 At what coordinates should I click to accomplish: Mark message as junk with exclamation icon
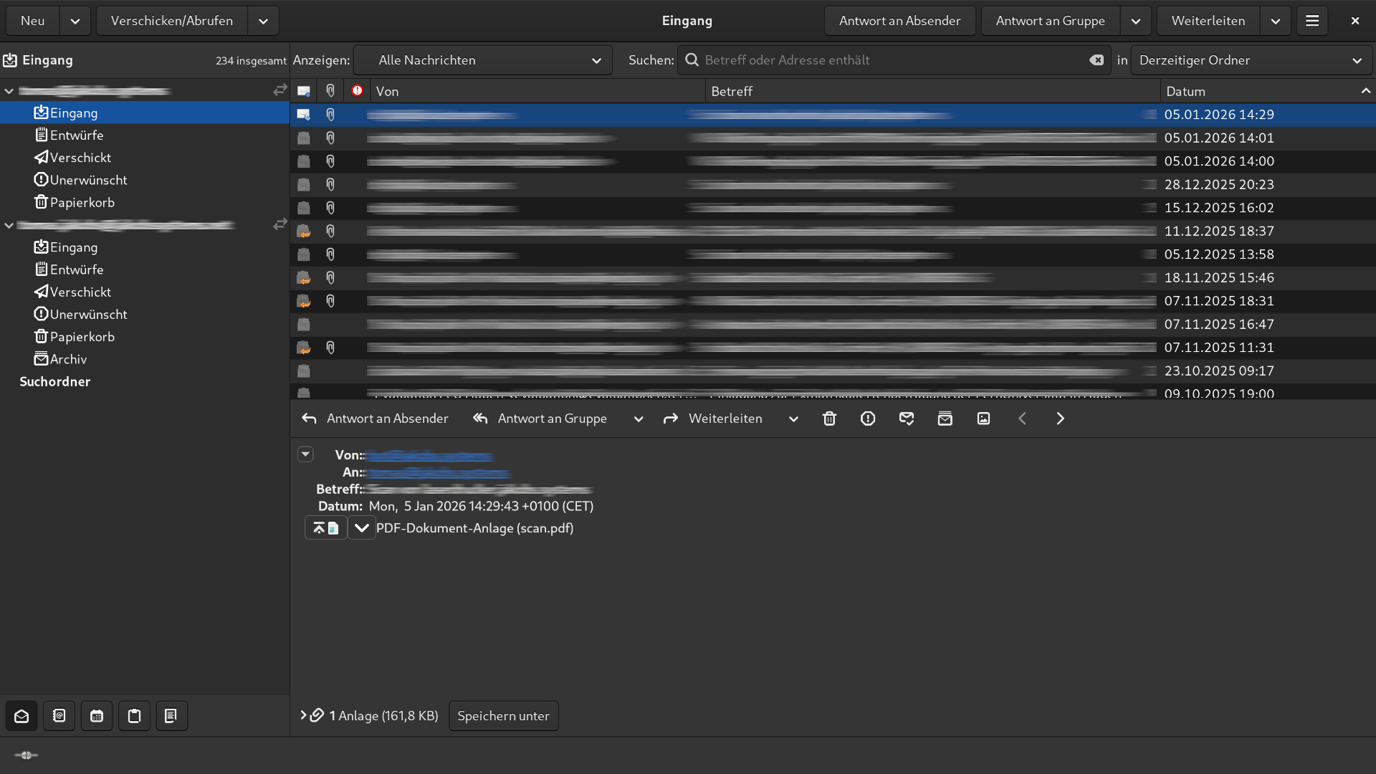(x=868, y=419)
